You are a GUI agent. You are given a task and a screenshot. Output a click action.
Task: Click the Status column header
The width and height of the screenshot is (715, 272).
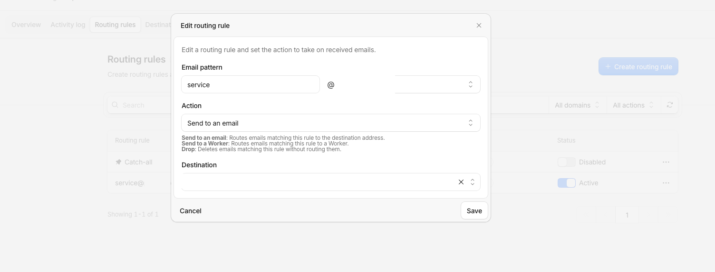point(566,141)
